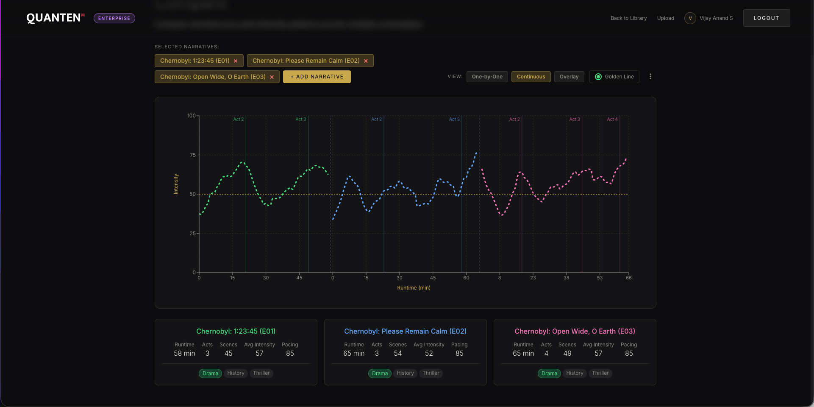Select the Continuous view mode
Image resolution: width=814 pixels, height=407 pixels.
point(531,77)
